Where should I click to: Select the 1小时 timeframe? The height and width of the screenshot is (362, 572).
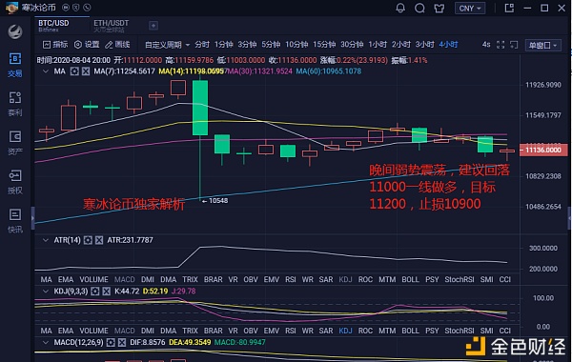[x=378, y=45]
